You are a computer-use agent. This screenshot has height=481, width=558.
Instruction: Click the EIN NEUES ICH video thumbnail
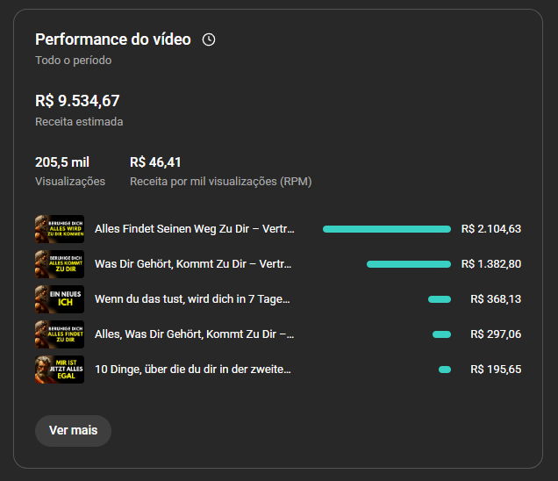click(60, 299)
